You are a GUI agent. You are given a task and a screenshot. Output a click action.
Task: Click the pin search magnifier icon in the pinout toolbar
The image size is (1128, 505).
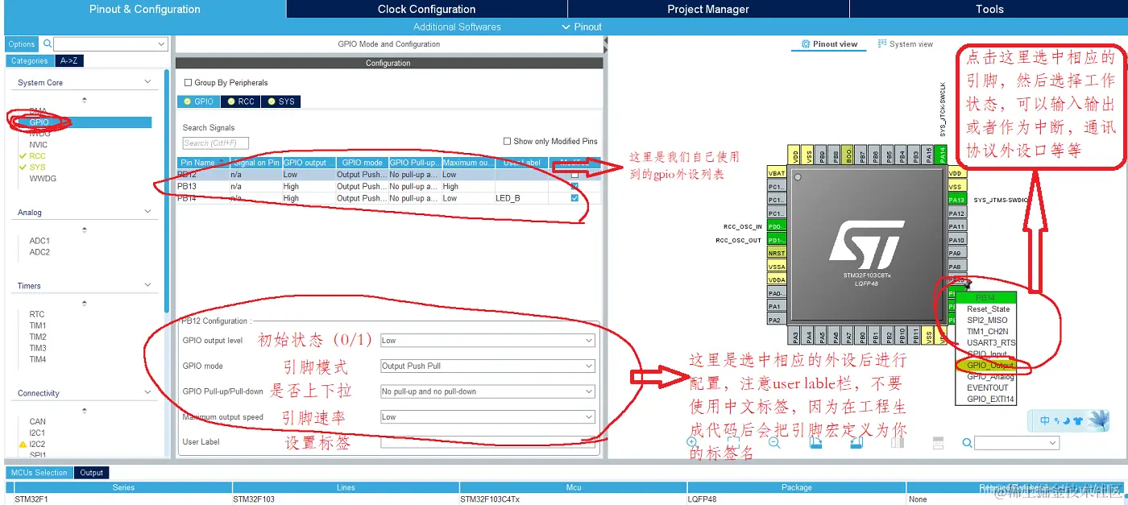point(968,443)
